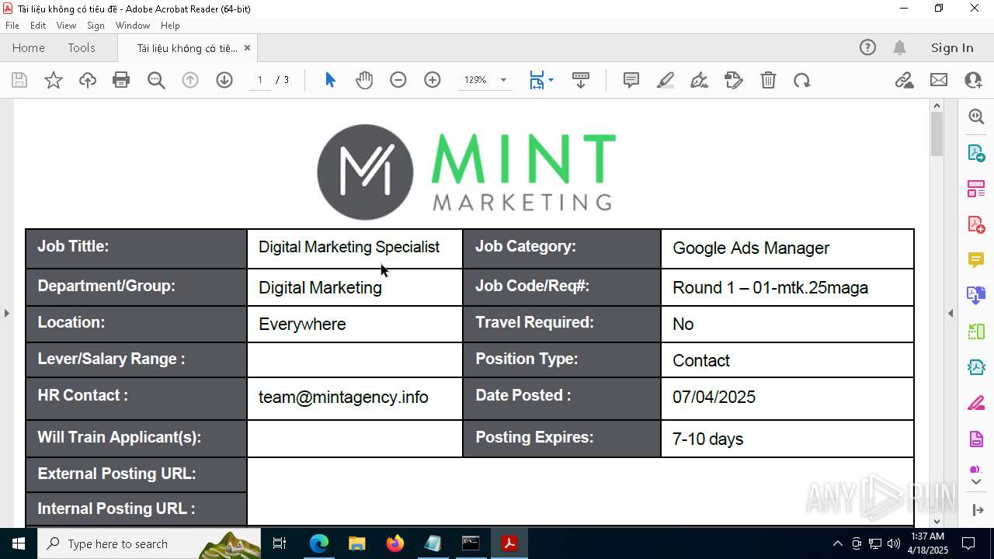Open Microsoft Edge from the taskbar
The width and height of the screenshot is (994, 559).
319,543
